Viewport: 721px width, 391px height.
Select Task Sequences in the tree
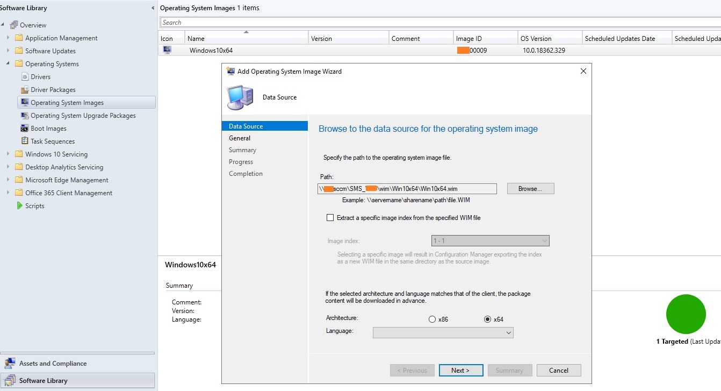(53, 141)
